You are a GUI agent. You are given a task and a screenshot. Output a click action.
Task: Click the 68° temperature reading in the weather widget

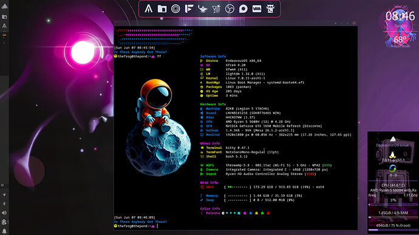[400, 40]
